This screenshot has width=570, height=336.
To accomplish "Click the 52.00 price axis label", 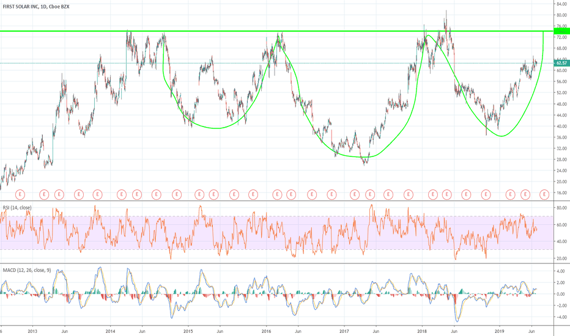I will [561, 93].
